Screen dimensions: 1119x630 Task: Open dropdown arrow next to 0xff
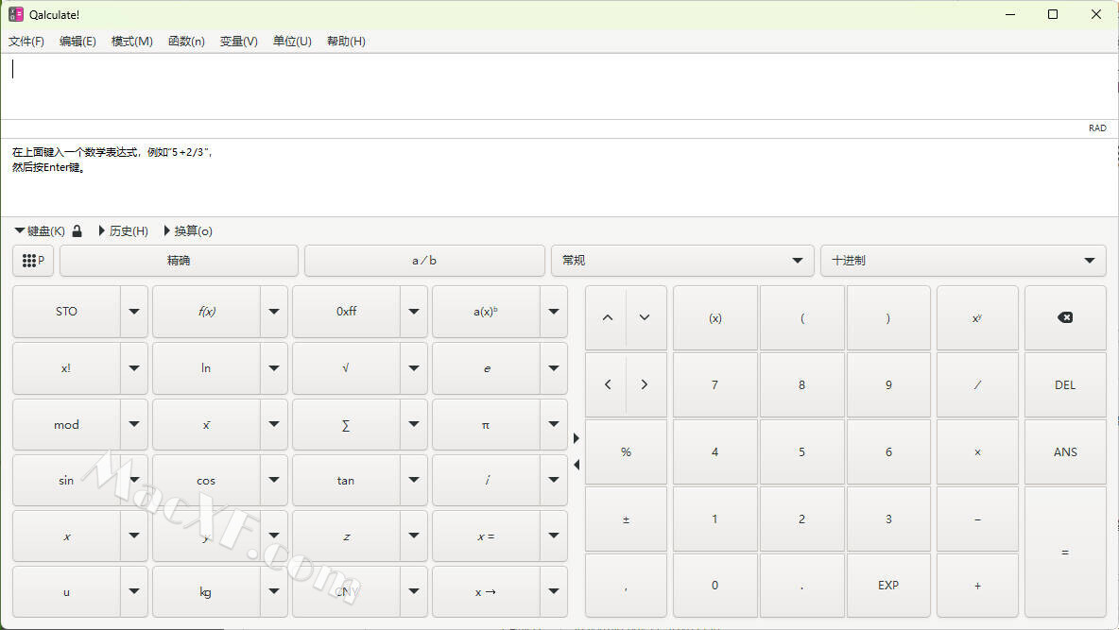click(x=414, y=312)
